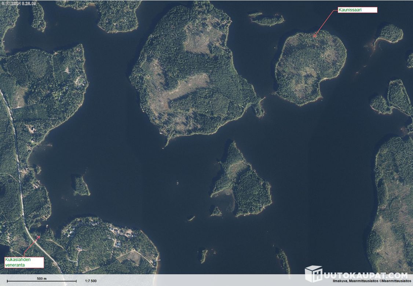413x286 pixels.
Task: Click the red arrow tip at Kukaslahden boat shore
Action: click(x=40, y=236)
